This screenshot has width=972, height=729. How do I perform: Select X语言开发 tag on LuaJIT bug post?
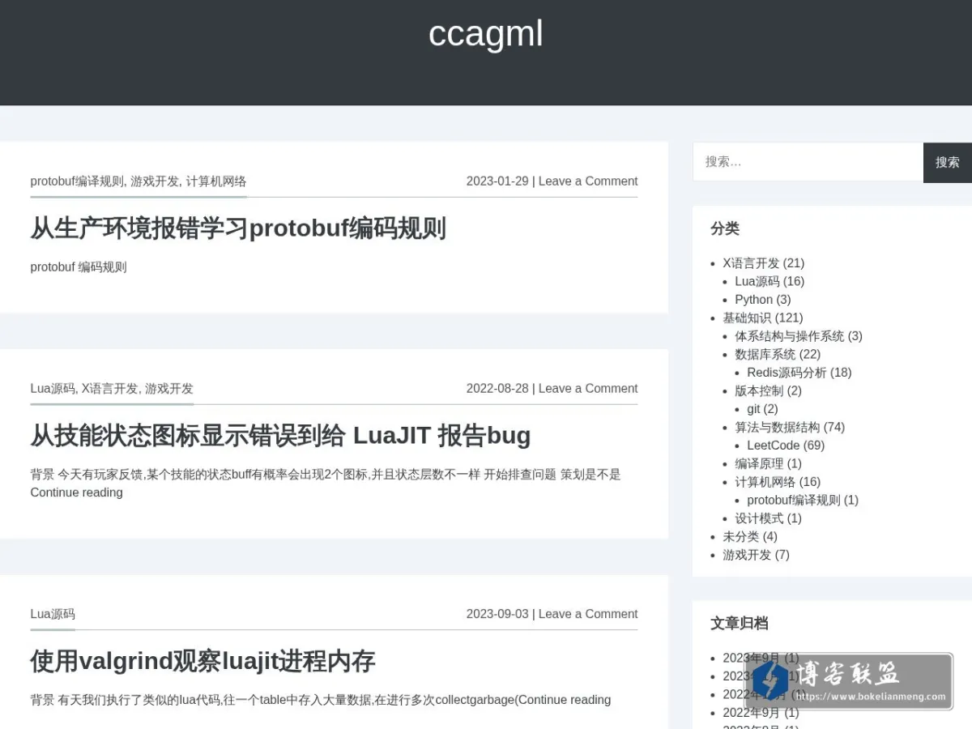pos(109,389)
